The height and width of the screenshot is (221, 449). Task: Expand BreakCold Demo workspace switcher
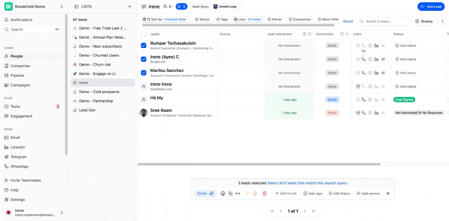click(62, 7)
